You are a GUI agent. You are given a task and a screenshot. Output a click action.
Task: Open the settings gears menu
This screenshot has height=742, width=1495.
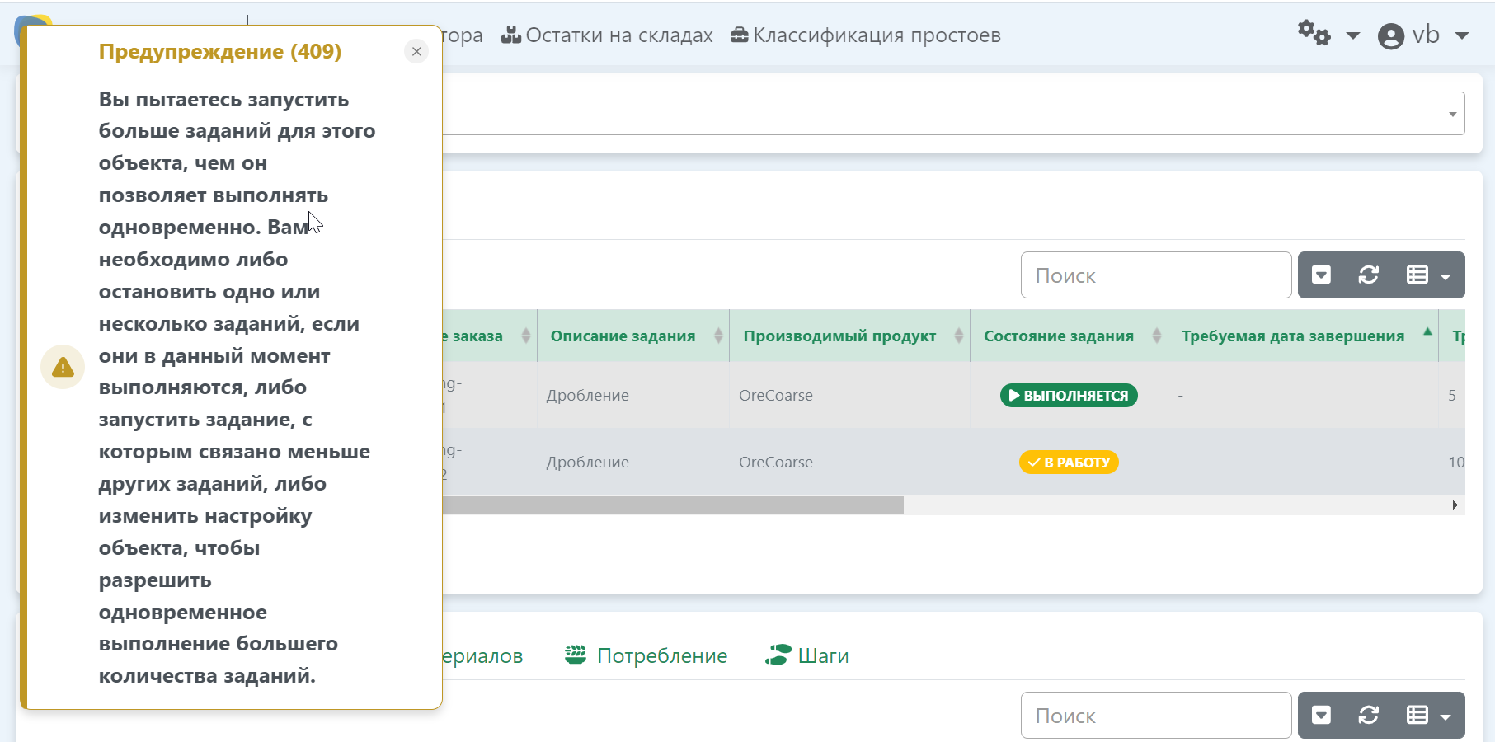point(1327,35)
